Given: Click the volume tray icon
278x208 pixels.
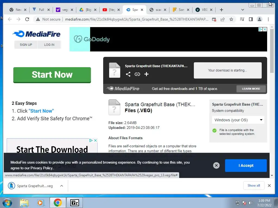Looking at the screenshot, I should (x=250, y=203).
